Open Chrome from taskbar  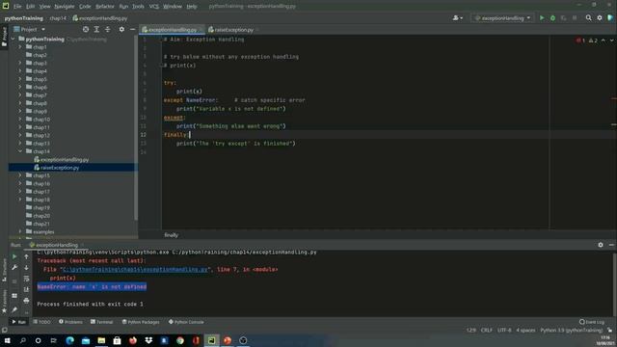tap(180, 340)
